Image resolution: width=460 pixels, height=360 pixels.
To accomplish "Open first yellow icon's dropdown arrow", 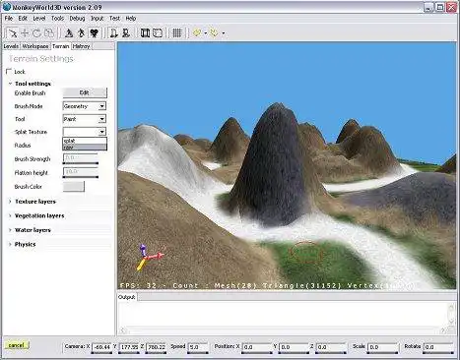I will (206, 33).
